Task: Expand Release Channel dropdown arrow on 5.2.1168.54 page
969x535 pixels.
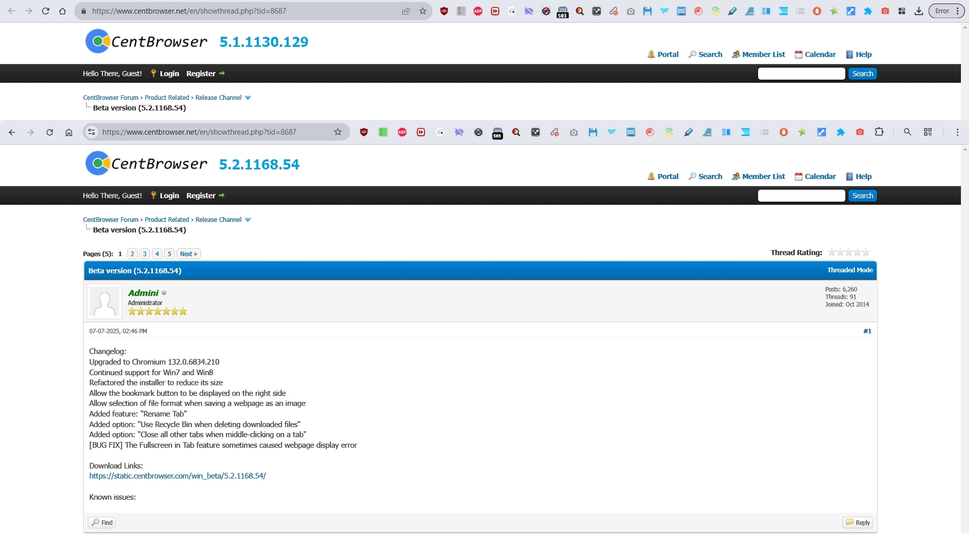Action: 248,220
